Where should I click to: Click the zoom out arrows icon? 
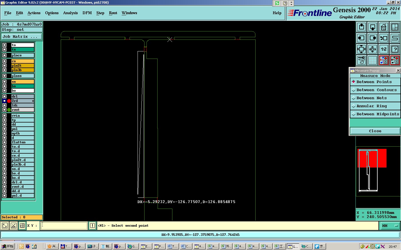[373, 49]
